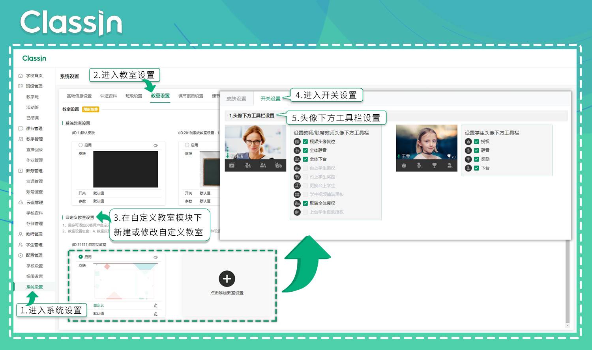Click the 教师管理 person icon
The width and height of the screenshot is (592, 350).
click(21, 234)
